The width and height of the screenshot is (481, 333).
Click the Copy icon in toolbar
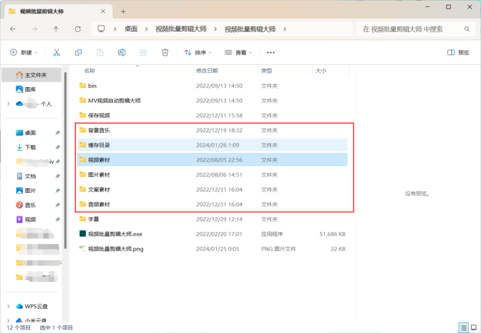(78, 53)
